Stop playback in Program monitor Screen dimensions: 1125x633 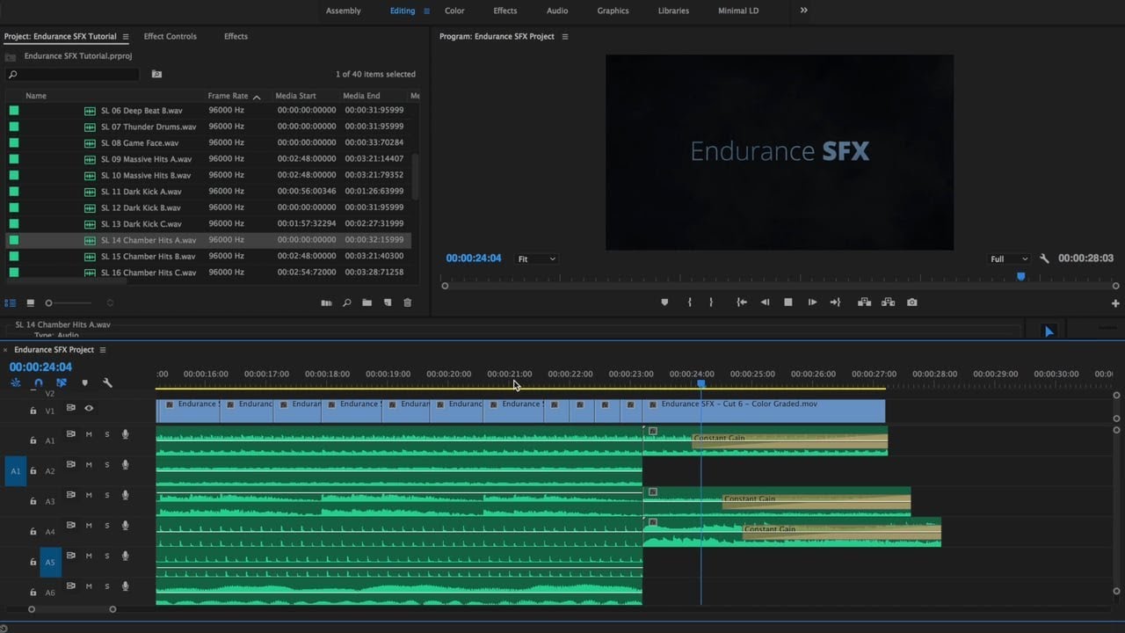coord(788,302)
